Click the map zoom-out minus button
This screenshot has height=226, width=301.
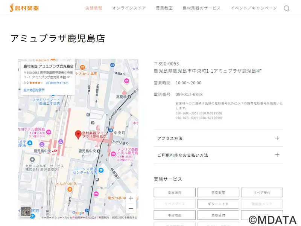coord(131,208)
